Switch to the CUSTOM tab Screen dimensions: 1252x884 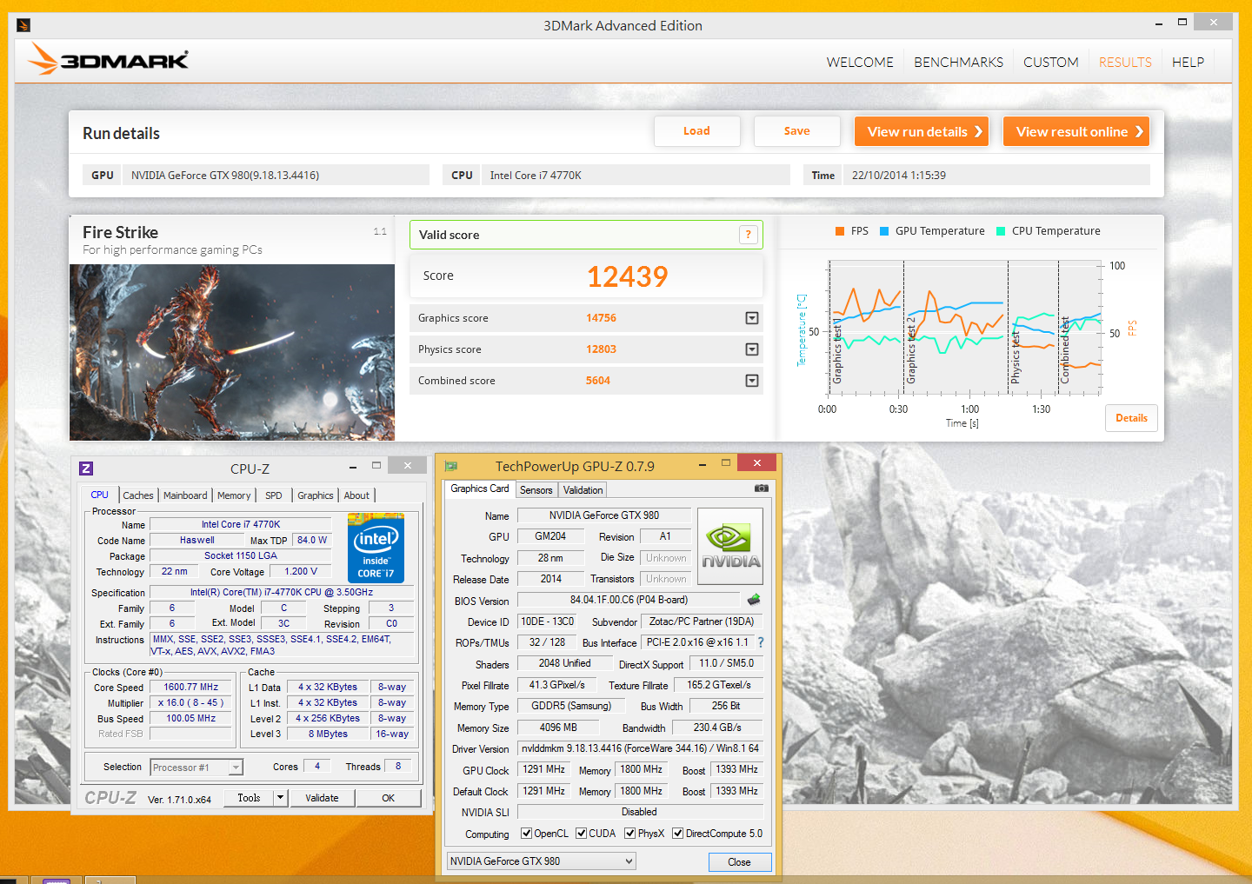(x=1050, y=62)
